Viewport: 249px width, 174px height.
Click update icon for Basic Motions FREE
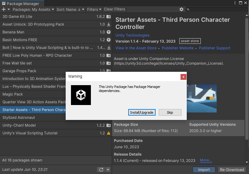pos(109,40)
